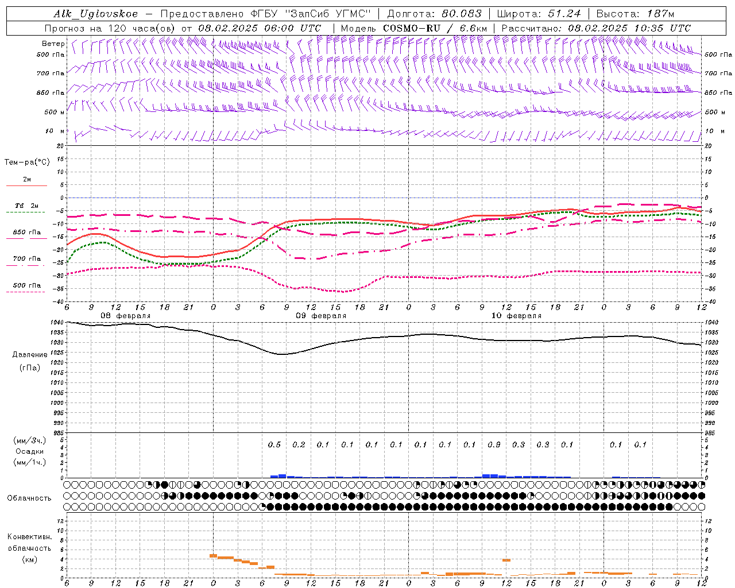Click the 2м temperature legend entry
Screen dimensions: 735x588
(x=27, y=180)
